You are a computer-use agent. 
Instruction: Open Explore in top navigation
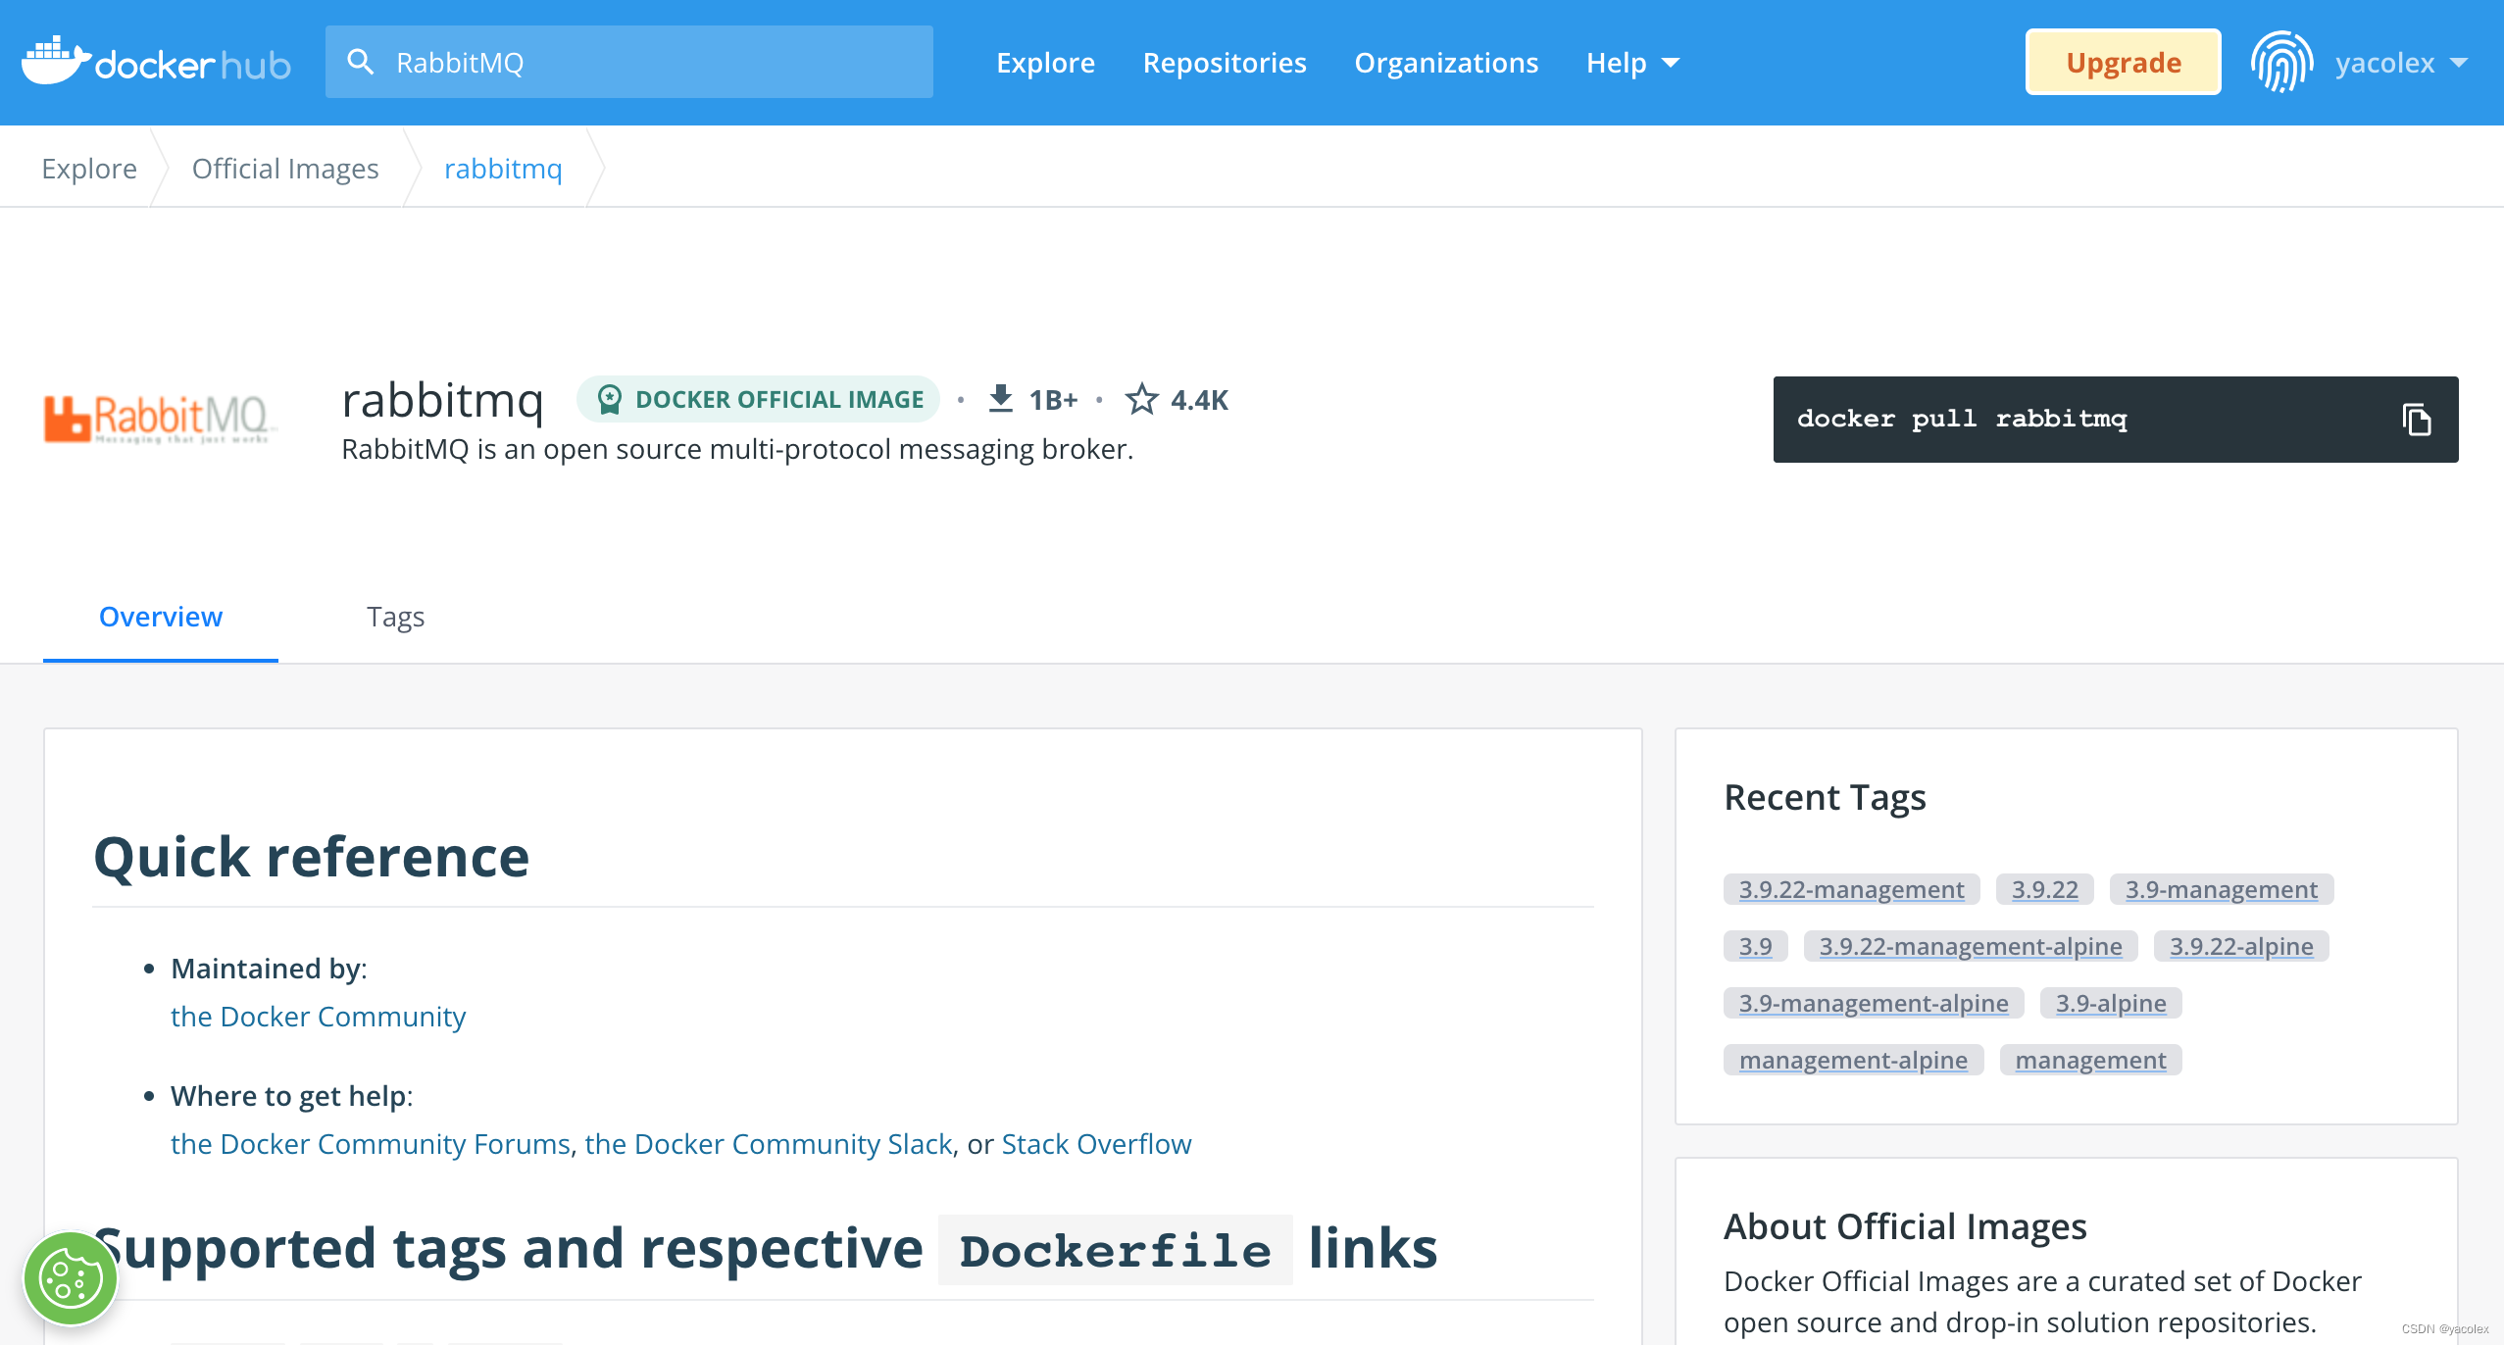tap(1045, 63)
